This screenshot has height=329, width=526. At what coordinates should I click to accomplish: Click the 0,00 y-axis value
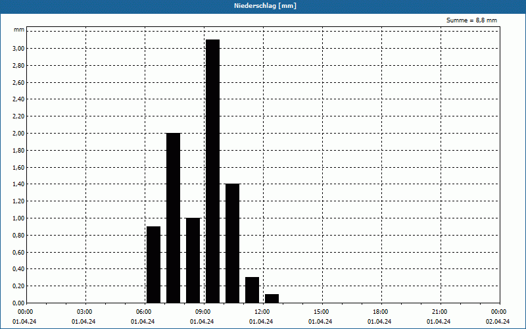pyautogui.click(x=18, y=303)
